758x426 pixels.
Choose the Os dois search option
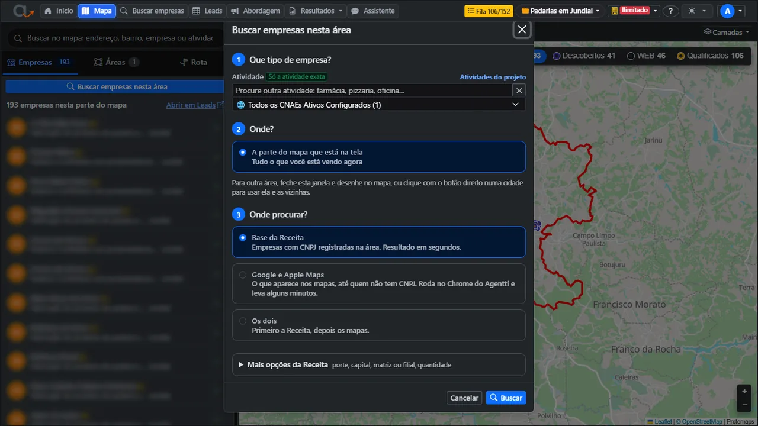click(x=378, y=325)
